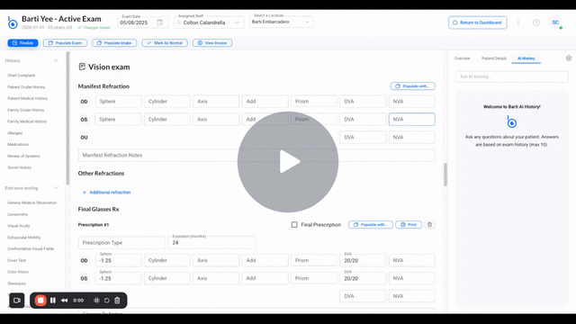Click Final Rx OS DVA 20/20 field
Viewport: 576px width, 324px height.
tap(363, 278)
